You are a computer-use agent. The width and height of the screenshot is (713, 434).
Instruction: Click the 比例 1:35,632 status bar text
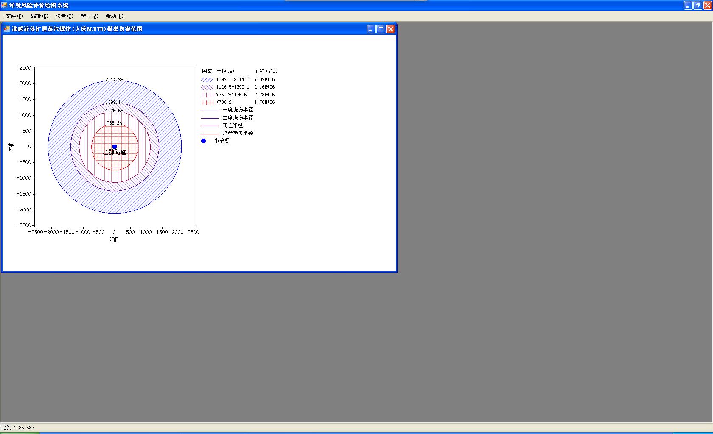(x=18, y=428)
